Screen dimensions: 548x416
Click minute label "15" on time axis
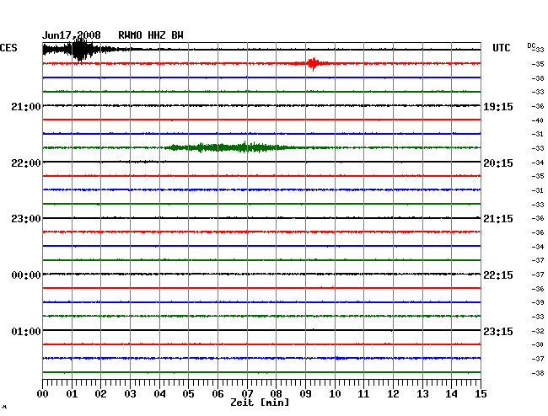coord(481,393)
